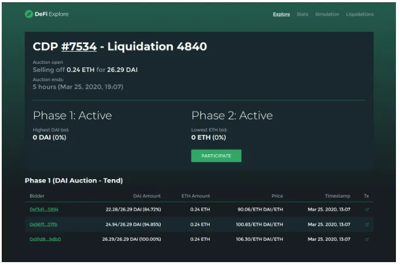400x265 pixels.
Task: Click the ETH Amount column header
Action: [196, 196]
